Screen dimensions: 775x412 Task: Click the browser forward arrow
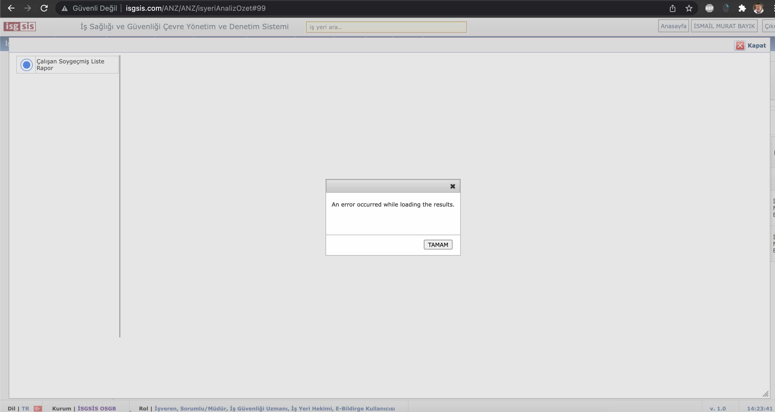point(27,8)
